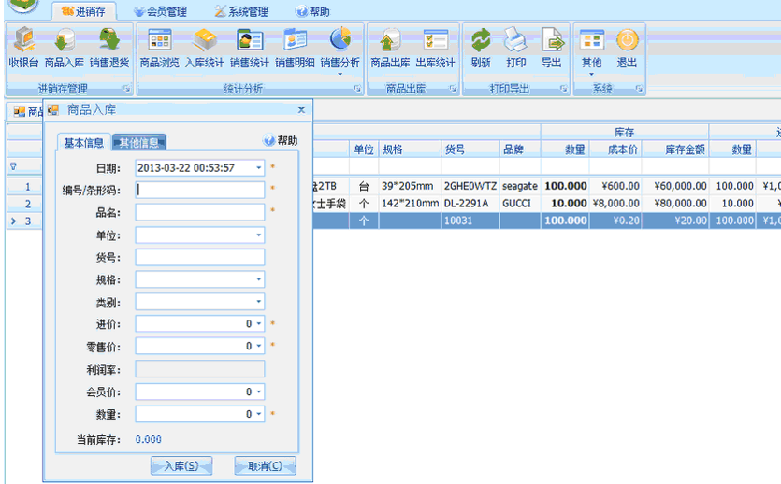Expand the 日期 date dropdown

(x=258, y=168)
